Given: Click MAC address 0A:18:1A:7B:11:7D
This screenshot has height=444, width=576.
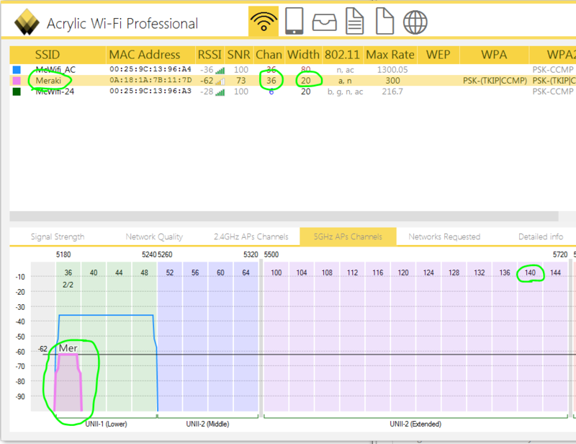Looking at the screenshot, I should click(x=150, y=80).
